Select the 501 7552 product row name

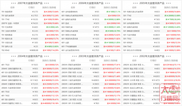click(x=127, y=39)
